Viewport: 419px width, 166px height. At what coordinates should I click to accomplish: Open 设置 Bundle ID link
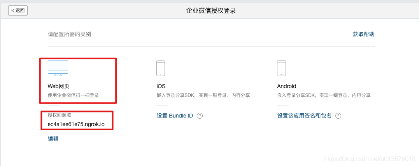pos(175,116)
